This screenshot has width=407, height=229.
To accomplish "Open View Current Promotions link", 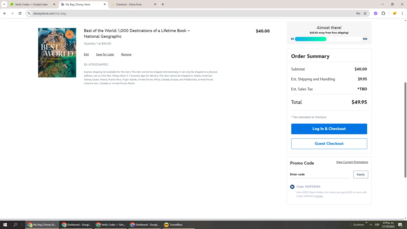I will tap(352, 162).
